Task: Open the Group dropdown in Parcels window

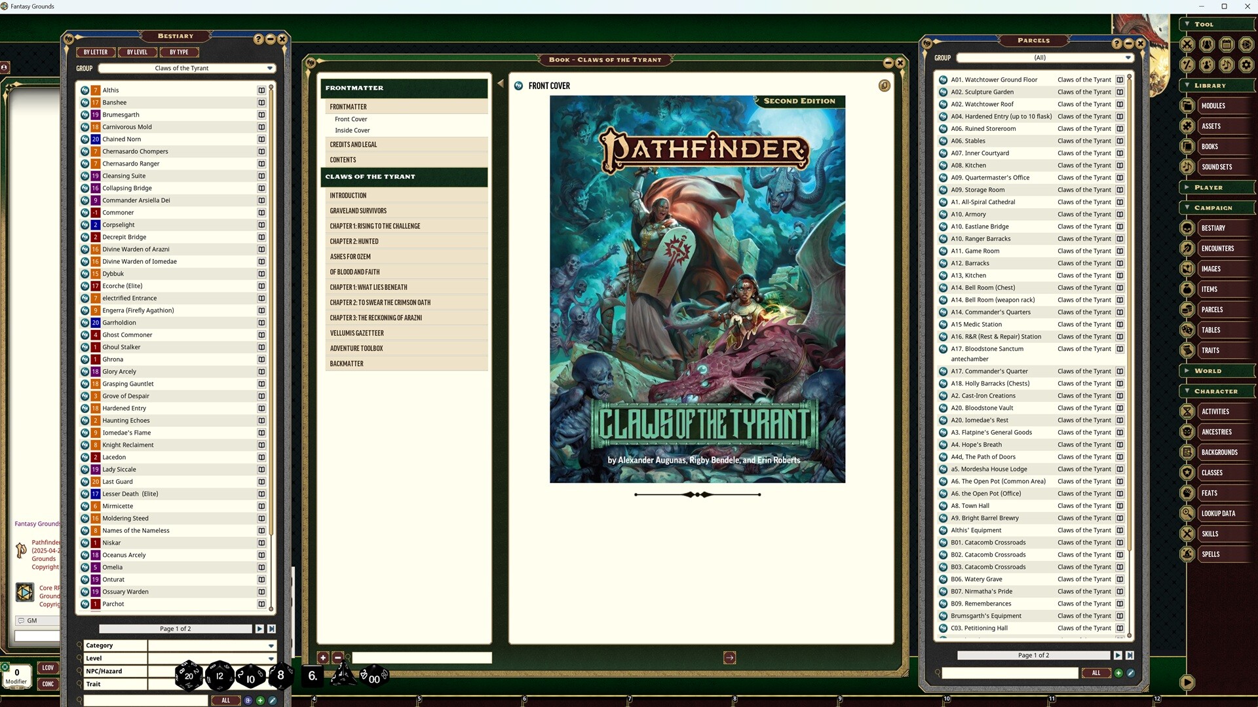Action: (x=1041, y=58)
